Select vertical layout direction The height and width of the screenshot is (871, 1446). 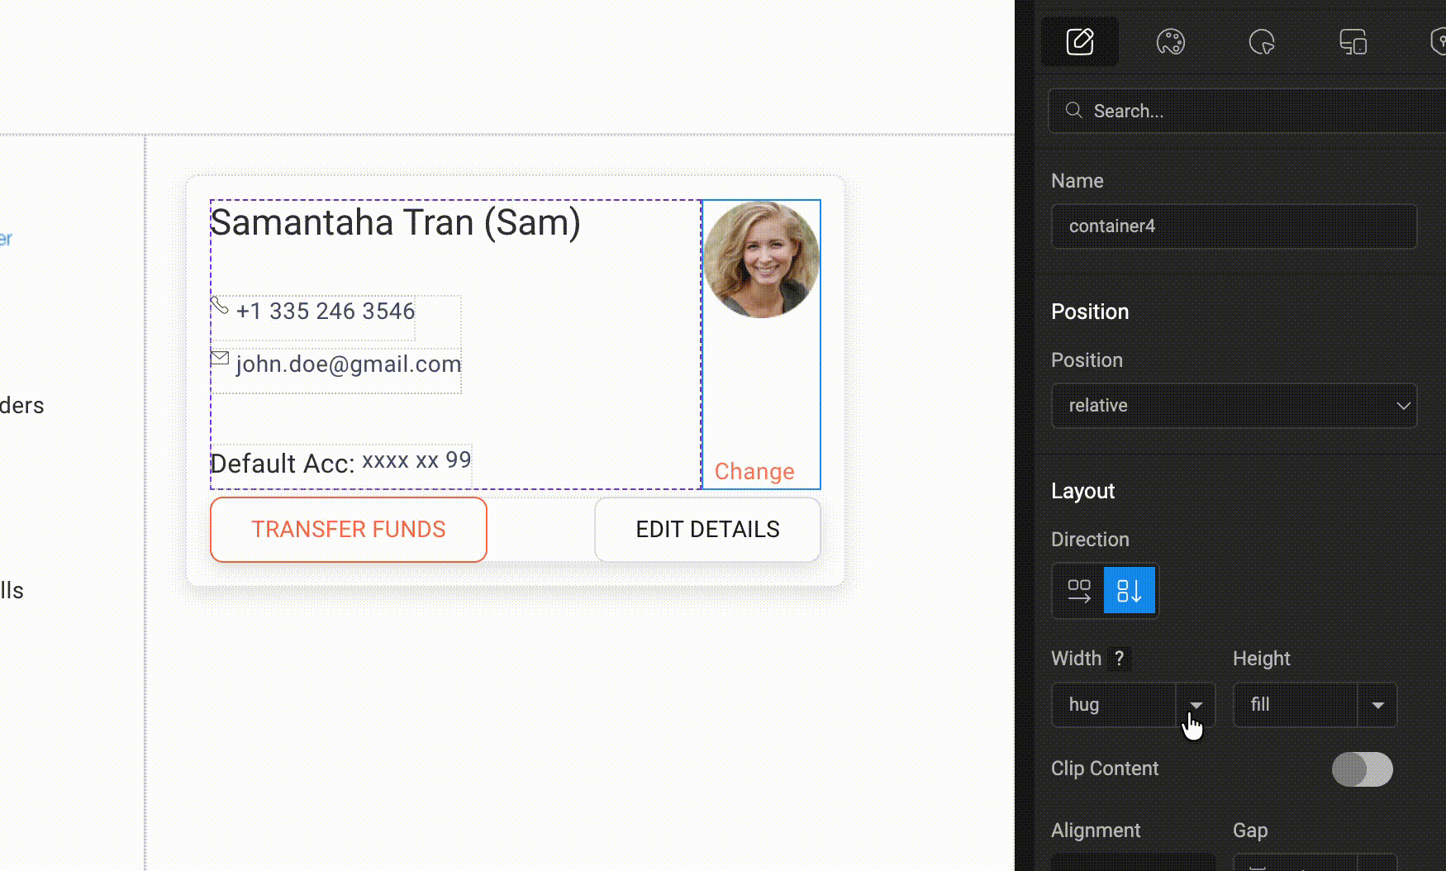pos(1130,590)
